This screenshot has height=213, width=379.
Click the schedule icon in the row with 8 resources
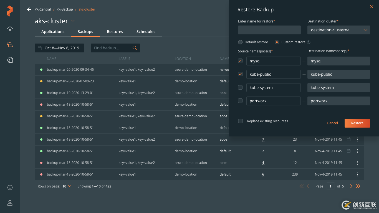click(x=349, y=151)
